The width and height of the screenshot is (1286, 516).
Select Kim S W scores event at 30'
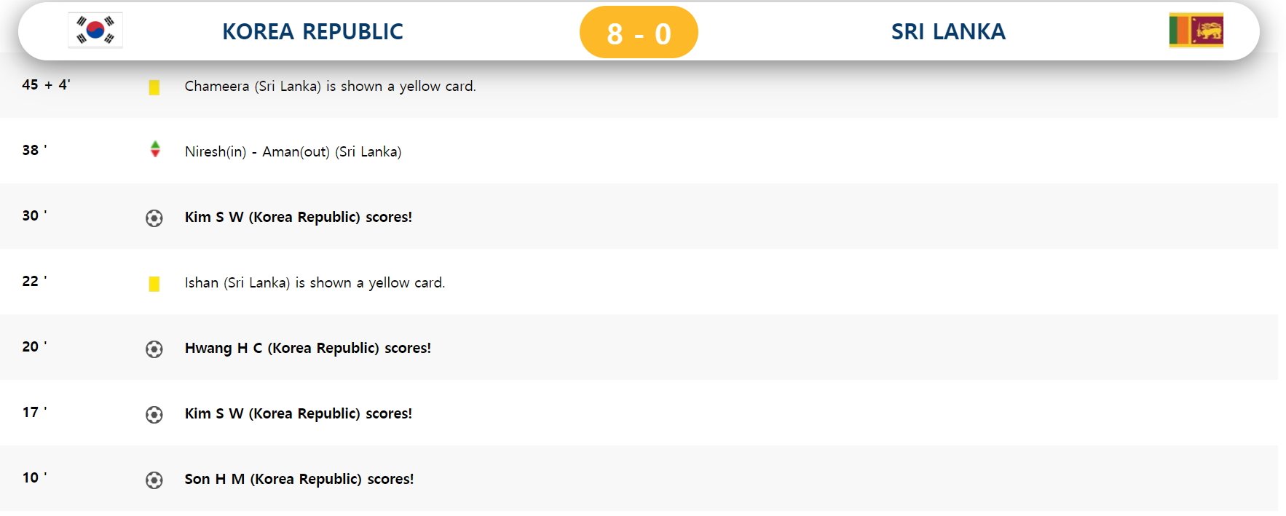point(299,217)
